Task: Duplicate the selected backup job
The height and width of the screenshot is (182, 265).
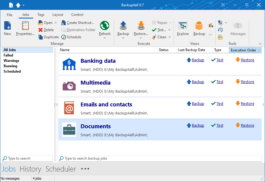Action: click(x=49, y=37)
